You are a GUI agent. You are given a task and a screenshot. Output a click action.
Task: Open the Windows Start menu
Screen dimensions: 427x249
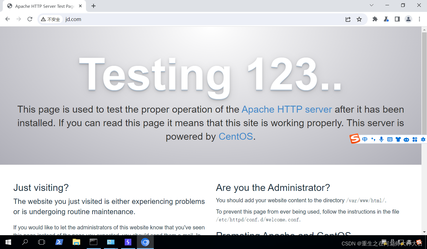point(8,242)
